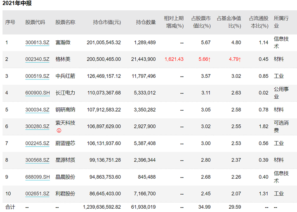Screen dimensions: 297x212
Task: Click market value 107,912,583.22
Action: [104, 110]
